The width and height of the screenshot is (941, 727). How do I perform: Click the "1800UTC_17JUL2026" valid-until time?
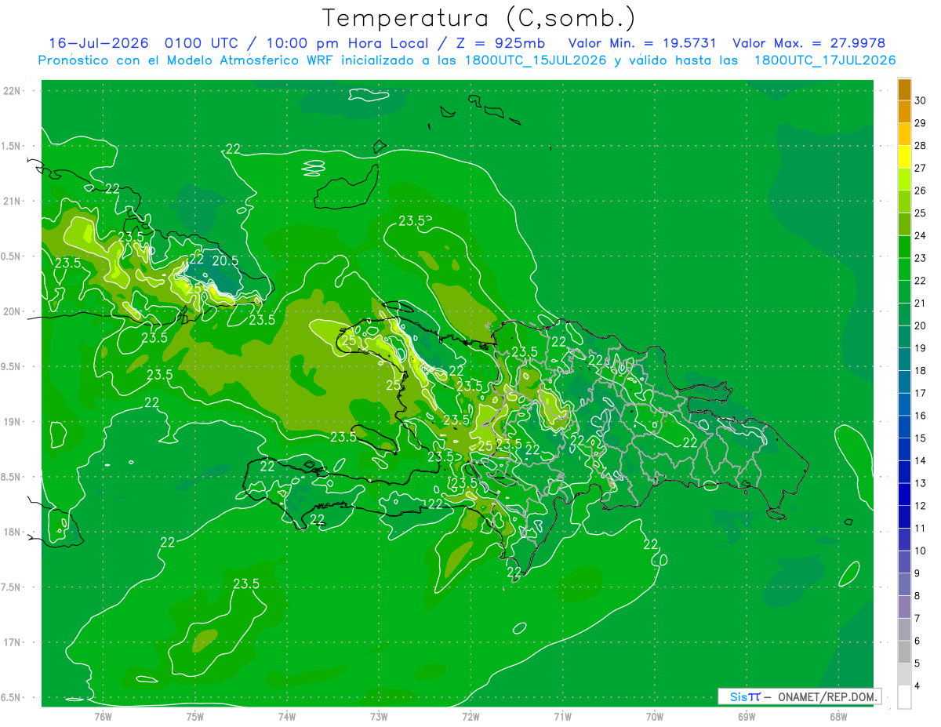[x=825, y=60]
